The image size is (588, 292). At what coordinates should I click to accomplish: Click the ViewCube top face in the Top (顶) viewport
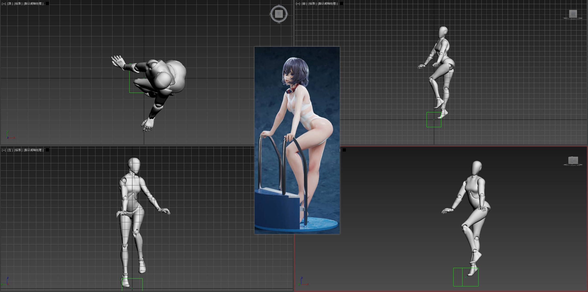pos(279,14)
